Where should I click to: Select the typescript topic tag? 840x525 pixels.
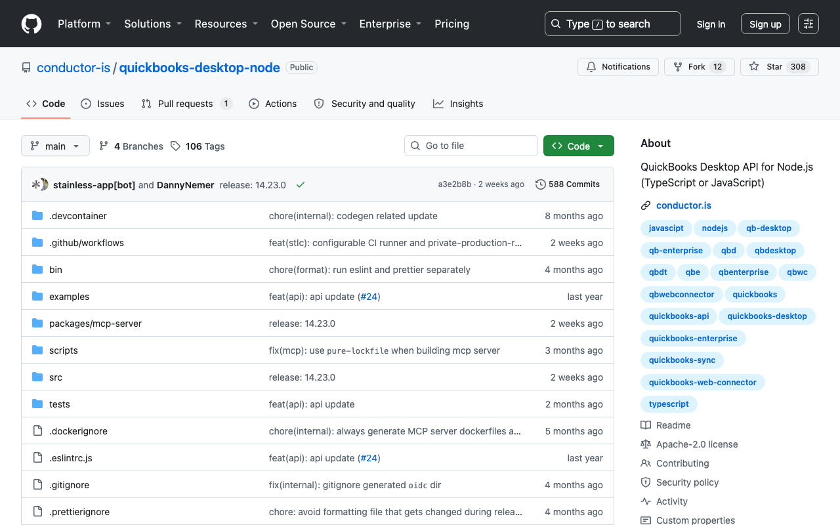[x=669, y=404]
